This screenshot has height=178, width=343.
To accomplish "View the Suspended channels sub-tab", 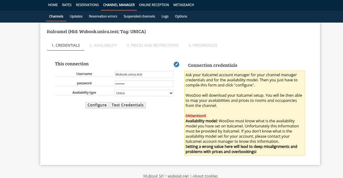I will 139,16.
